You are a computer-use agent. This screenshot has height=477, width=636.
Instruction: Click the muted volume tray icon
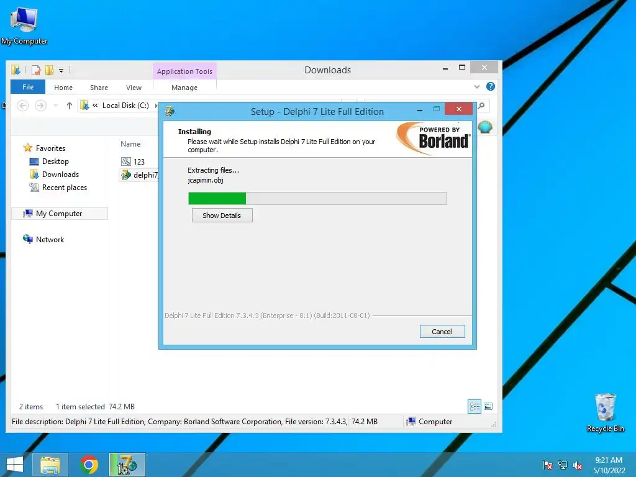coord(578,465)
